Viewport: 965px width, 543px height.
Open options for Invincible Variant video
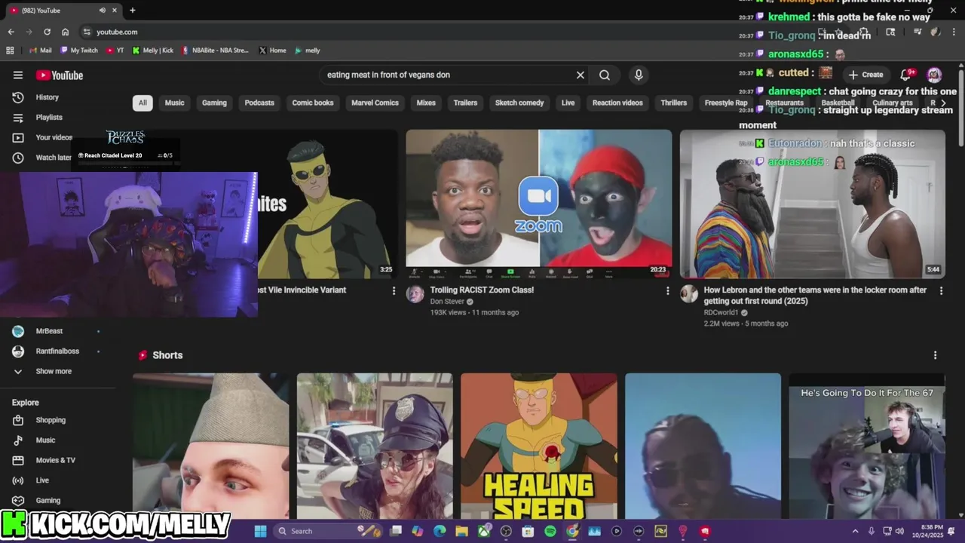click(394, 290)
